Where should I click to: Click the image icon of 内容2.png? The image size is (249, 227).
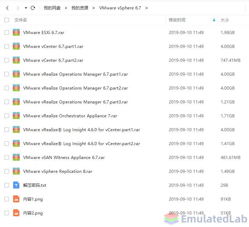16,213
